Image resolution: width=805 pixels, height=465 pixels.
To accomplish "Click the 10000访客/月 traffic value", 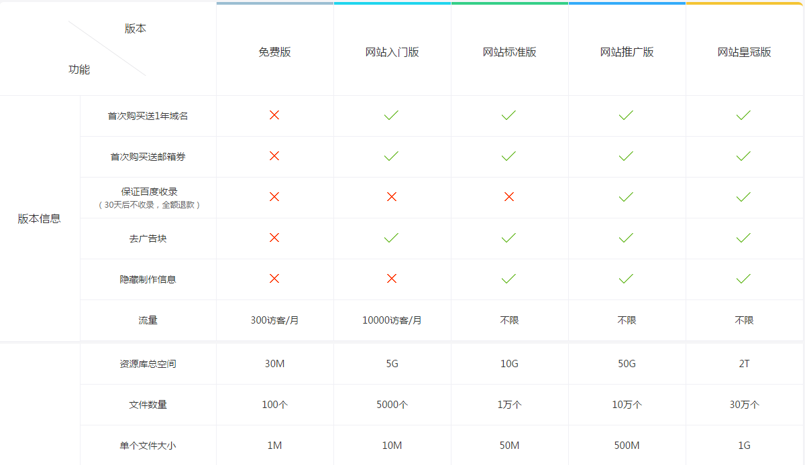I will 392,320.
